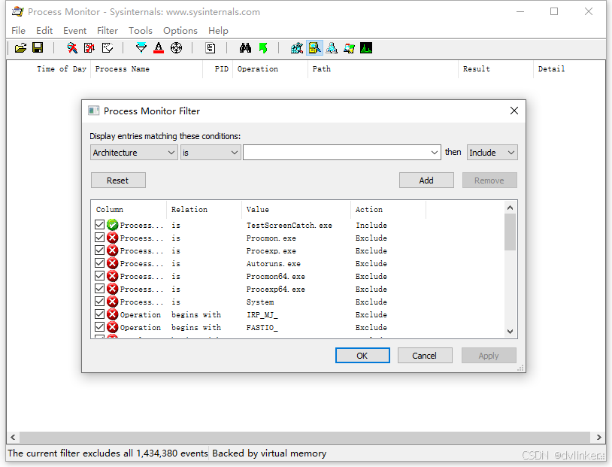Click the Operation column header in main window
Screen dimensions: 612x467
tap(270, 69)
